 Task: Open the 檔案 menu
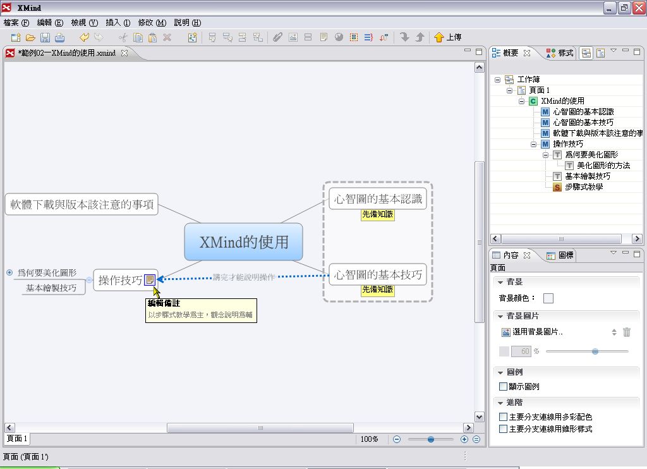[x=16, y=23]
